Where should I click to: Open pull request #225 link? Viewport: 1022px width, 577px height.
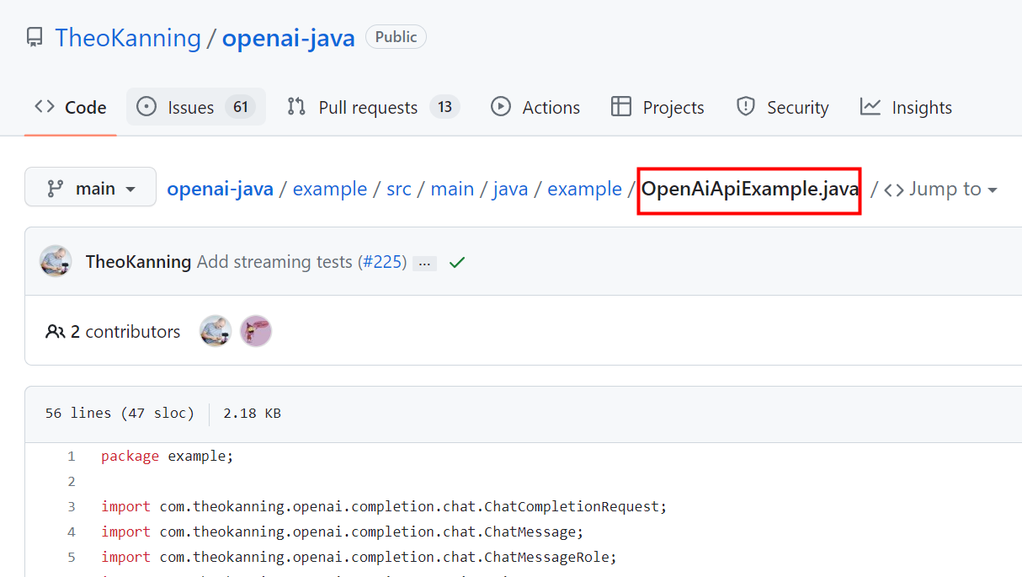pyautogui.click(x=381, y=262)
